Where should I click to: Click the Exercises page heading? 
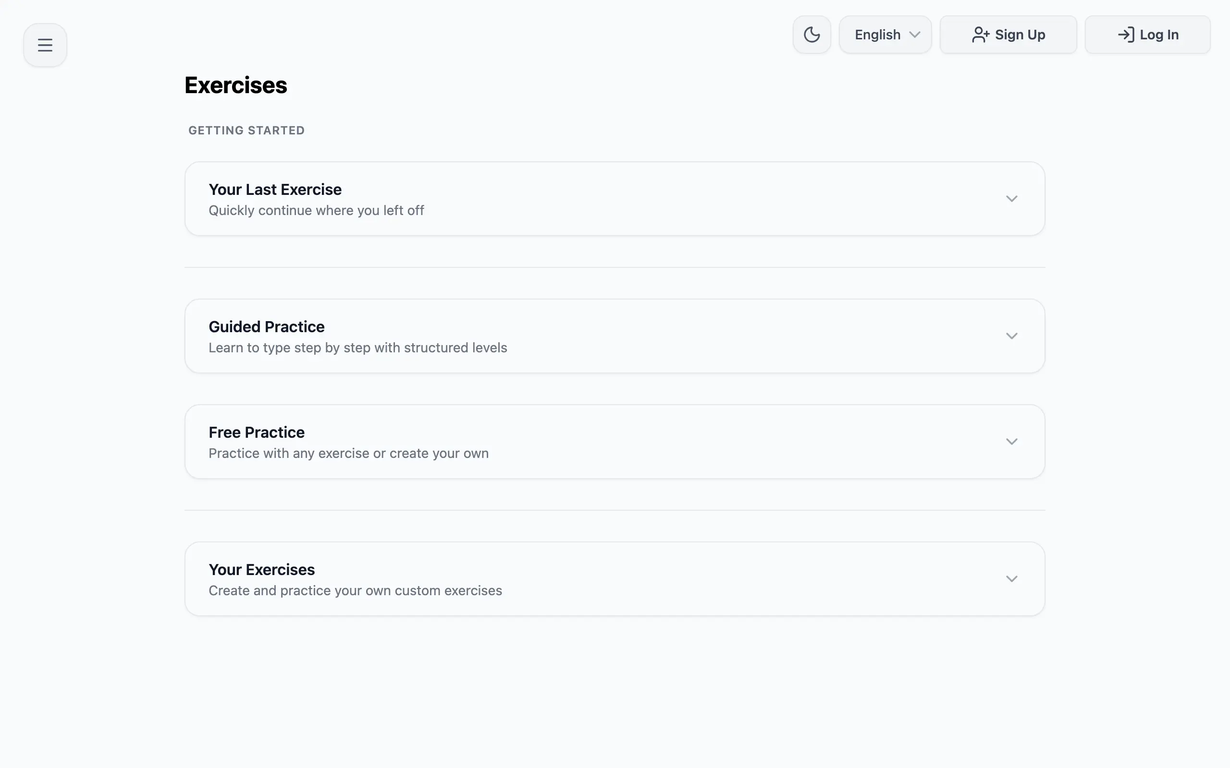(x=235, y=85)
